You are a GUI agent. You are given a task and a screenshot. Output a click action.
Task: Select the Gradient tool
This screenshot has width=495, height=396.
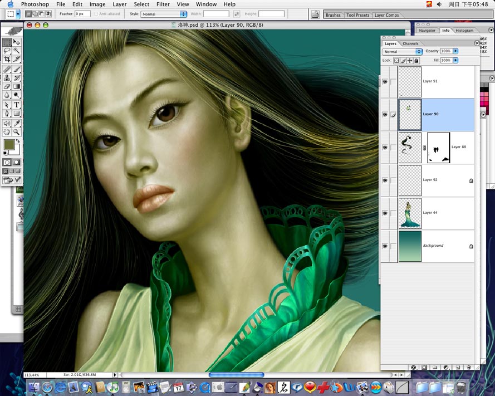[16, 86]
